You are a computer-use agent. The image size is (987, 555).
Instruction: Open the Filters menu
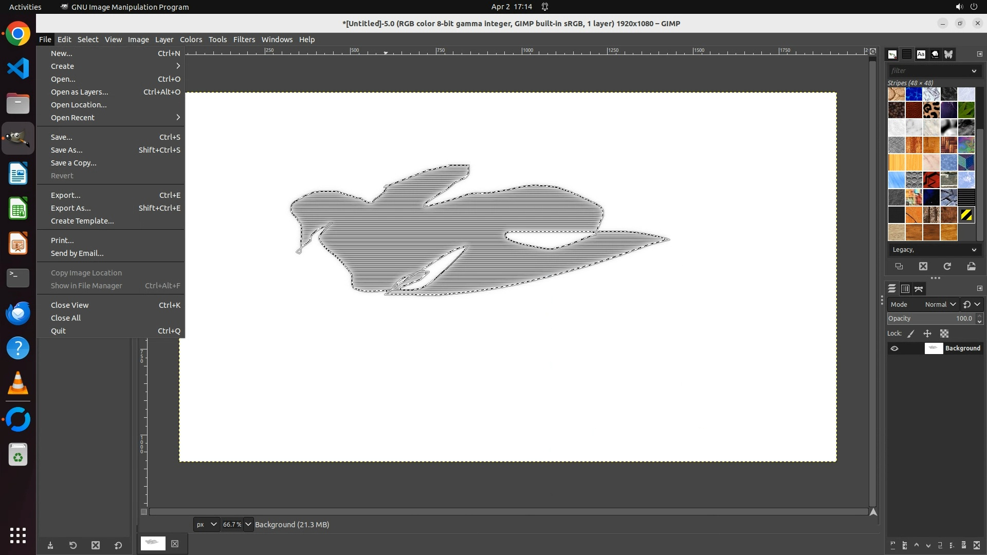point(244,40)
